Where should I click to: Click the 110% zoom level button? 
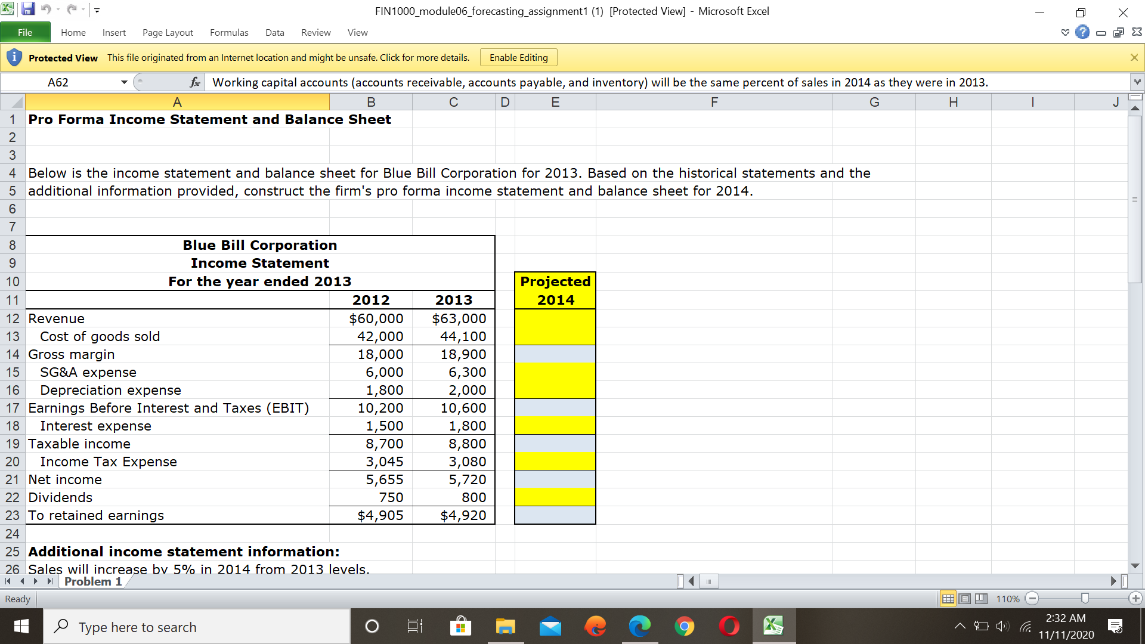(1008, 599)
